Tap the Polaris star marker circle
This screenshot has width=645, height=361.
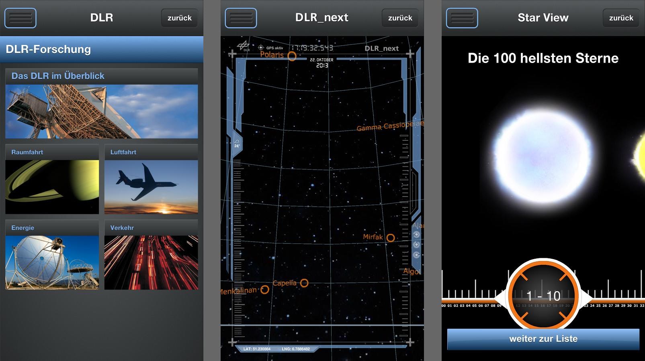click(292, 57)
